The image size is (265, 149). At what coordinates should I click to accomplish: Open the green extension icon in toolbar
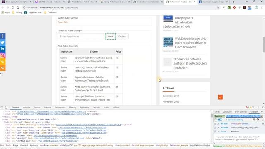229,7
